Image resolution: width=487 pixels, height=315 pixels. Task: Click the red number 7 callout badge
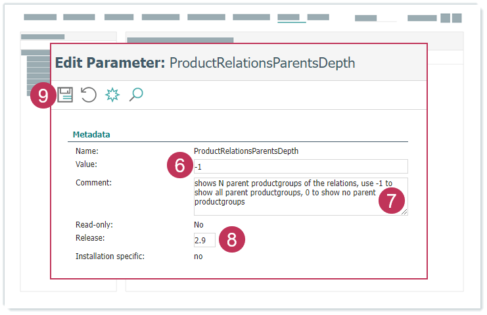pos(392,201)
